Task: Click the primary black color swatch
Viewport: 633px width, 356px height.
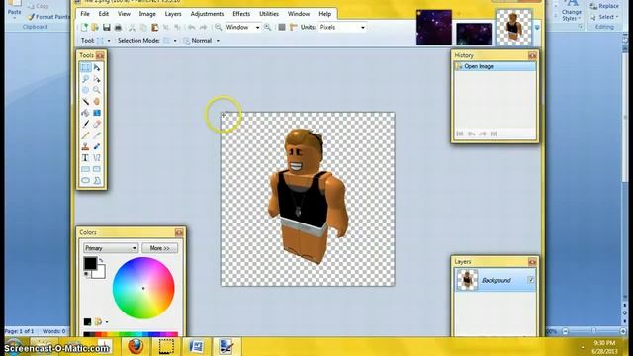Action: (90, 263)
